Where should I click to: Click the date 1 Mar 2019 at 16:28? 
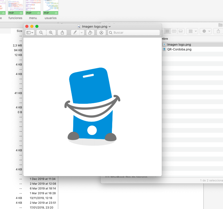click(x=43, y=193)
